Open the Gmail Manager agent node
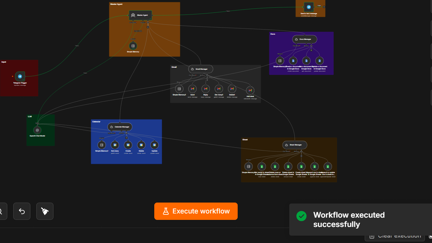This screenshot has height=243, width=432. click(x=201, y=69)
